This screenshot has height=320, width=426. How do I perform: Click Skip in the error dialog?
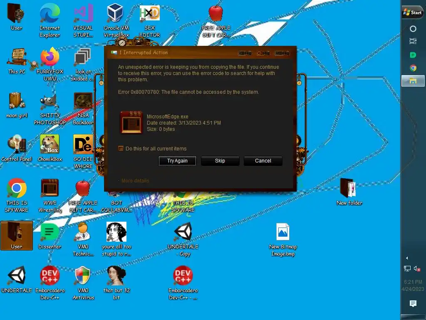coord(220,161)
